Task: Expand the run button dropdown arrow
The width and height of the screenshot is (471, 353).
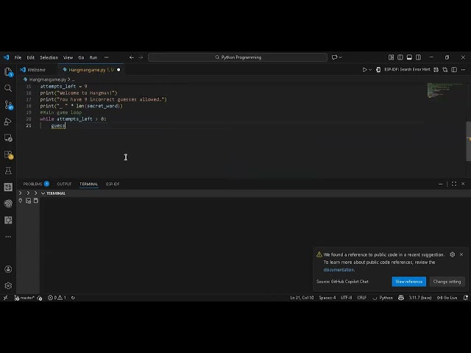Action: click(371, 70)
